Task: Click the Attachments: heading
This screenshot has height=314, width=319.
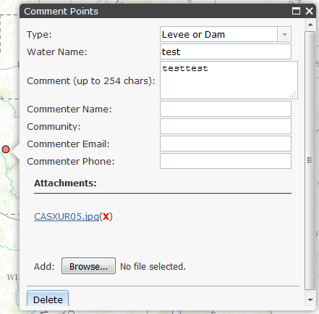Action: pyautogui.click(x=65, y=183)
